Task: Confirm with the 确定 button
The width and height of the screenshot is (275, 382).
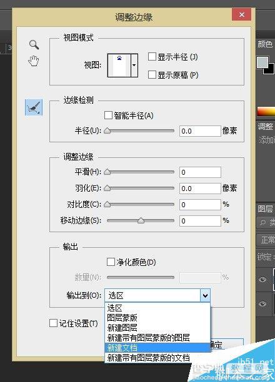Action: click(226, 345)
